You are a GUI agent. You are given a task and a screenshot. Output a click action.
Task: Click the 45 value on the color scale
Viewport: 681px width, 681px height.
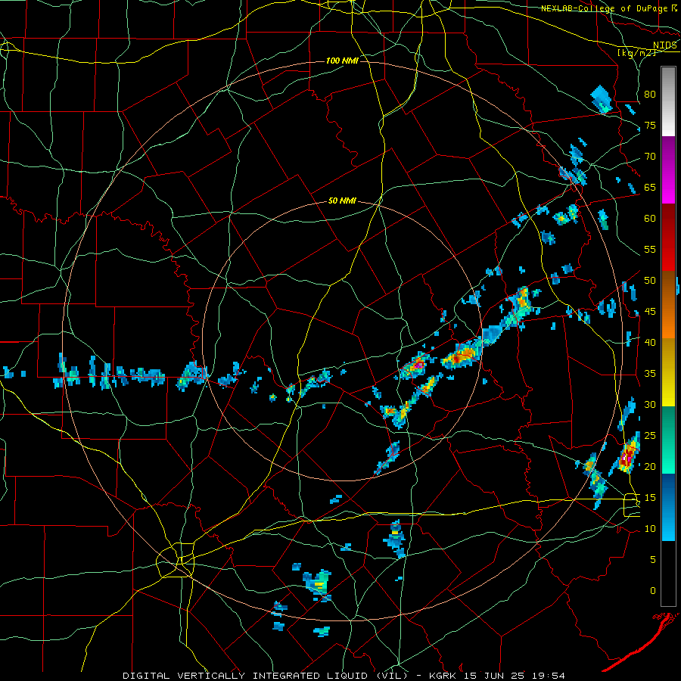[x=650, y=312]
